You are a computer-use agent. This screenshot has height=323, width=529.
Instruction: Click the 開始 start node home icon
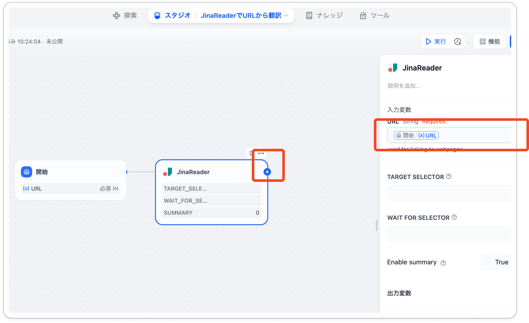coord(27,172)
